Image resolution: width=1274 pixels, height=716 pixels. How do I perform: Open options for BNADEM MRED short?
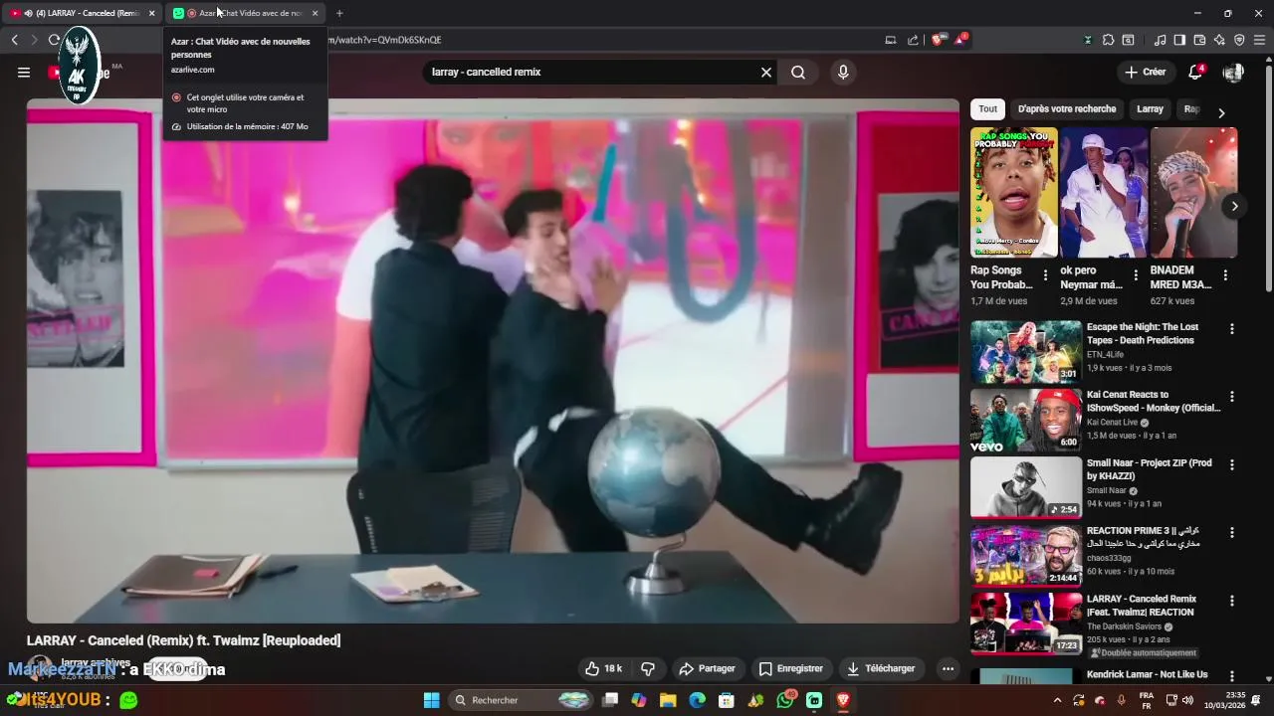coord(1225,275)
